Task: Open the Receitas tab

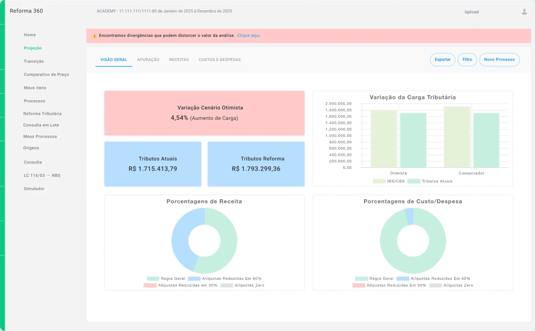Action: (179, 60)
